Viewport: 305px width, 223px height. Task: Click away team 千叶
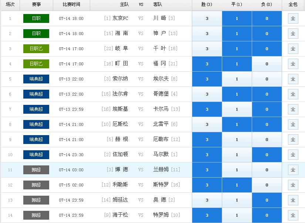point(160,48)
